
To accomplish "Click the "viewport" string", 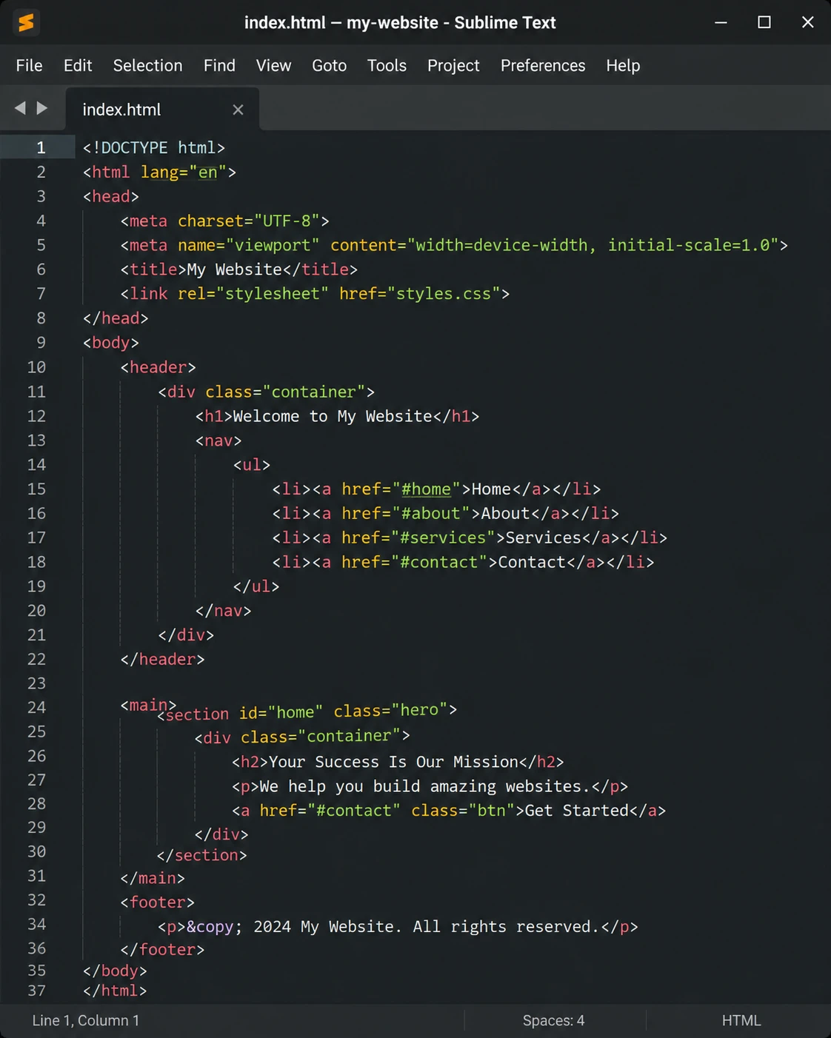I will pos(273,245).
